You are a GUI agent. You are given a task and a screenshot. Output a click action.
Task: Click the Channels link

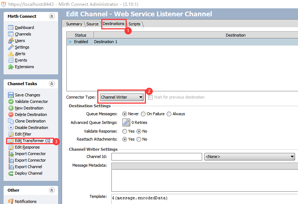point(23,34)
